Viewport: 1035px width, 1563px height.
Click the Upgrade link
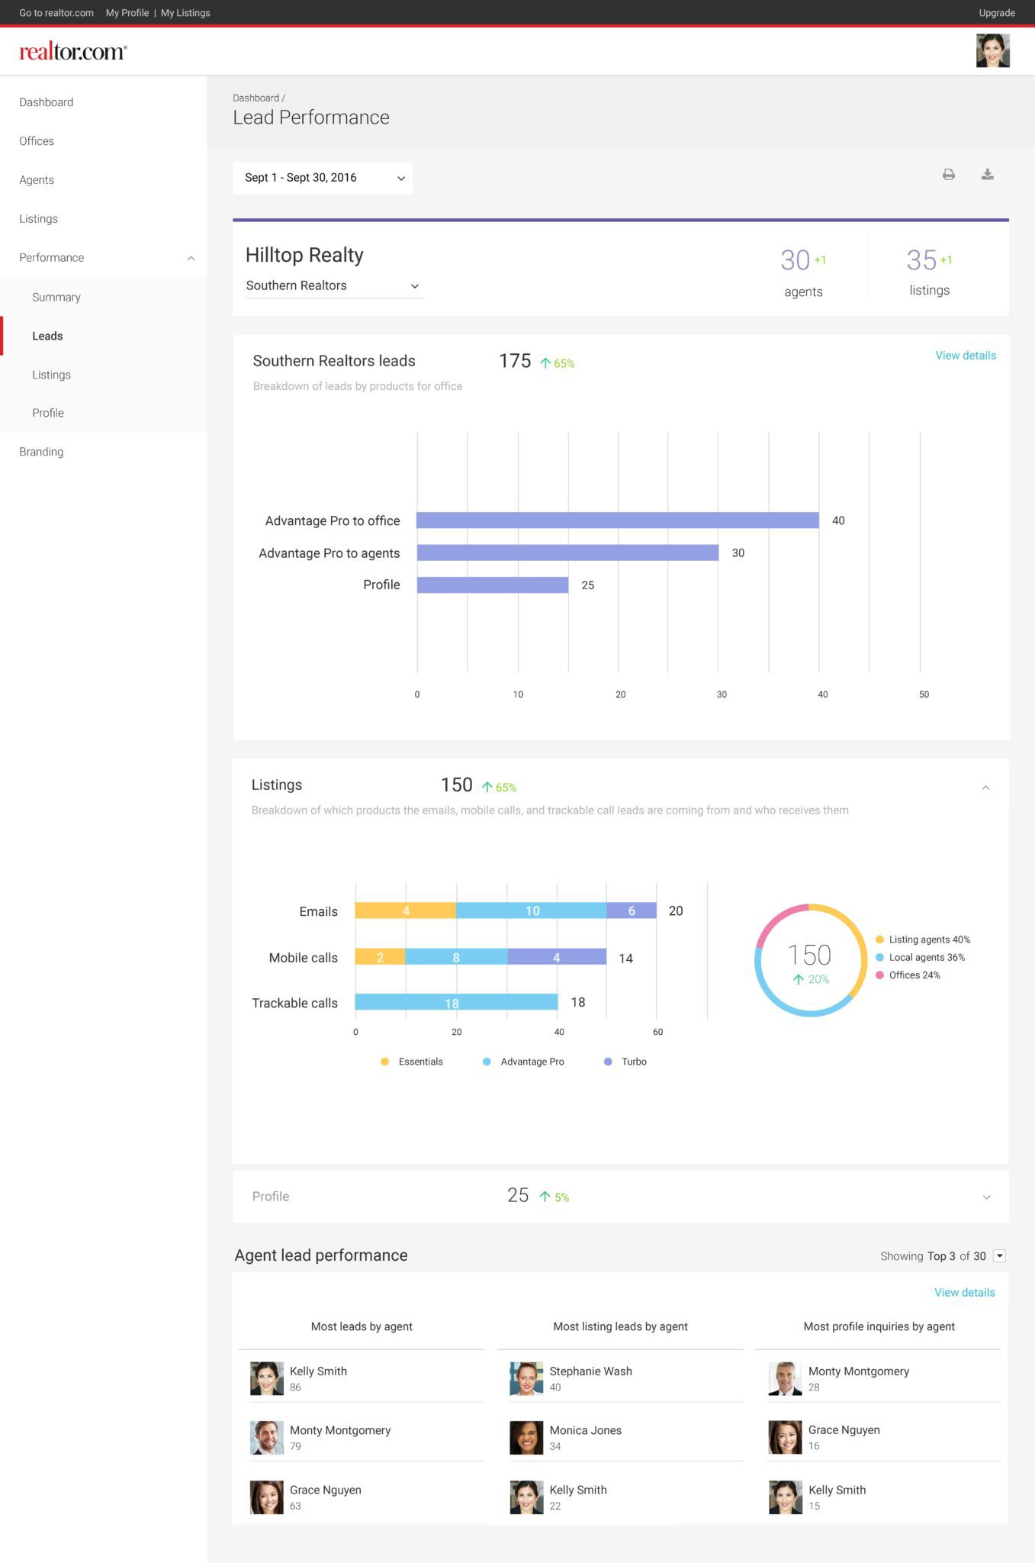(x=997, y=13)
